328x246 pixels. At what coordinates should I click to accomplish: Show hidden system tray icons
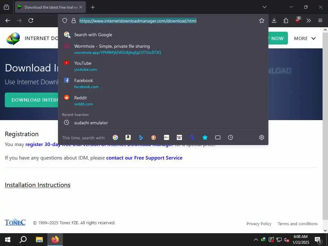256,240
